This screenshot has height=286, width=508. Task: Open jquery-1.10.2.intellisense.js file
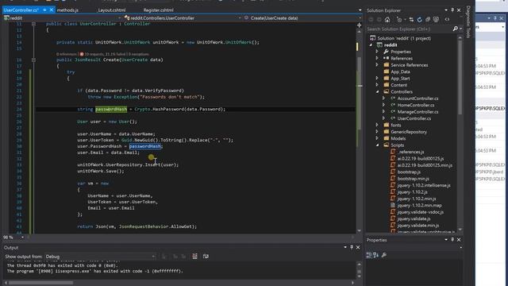click(x=424, y=185)
